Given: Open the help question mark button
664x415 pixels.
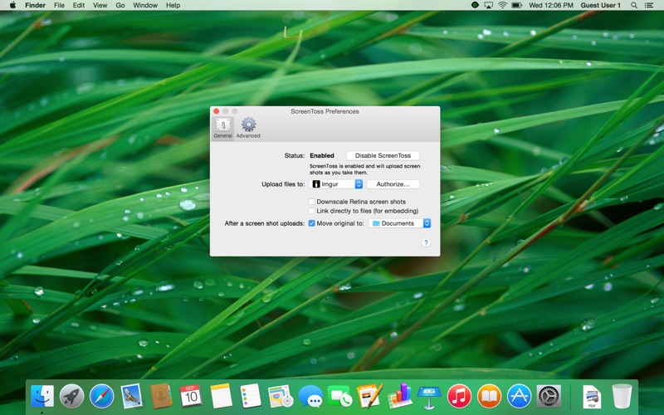Looking at the screenshot, I should pyautogui.click(x=426, y=242).
